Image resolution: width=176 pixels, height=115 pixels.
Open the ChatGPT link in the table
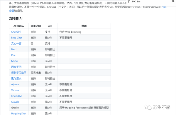(x=16, y=32)
